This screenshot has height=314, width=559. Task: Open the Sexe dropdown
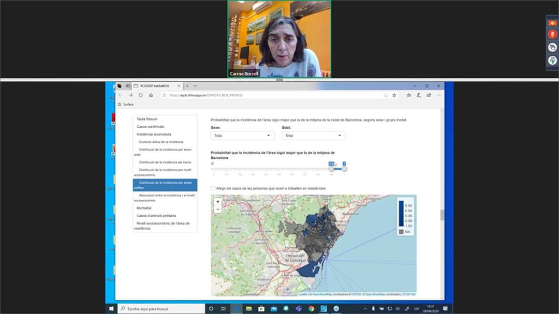[242, 135]
